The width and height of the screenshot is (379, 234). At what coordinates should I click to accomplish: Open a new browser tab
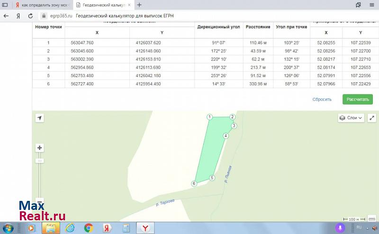142,5
